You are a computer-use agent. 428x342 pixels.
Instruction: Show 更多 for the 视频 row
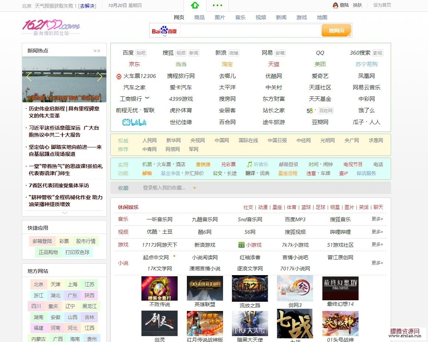coord(377,232)
